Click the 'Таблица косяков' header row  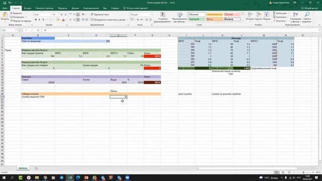pyautogui.click(x=91, y=94)
